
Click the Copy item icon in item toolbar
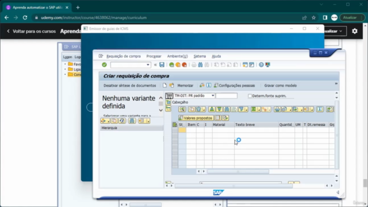click(191, 109)
